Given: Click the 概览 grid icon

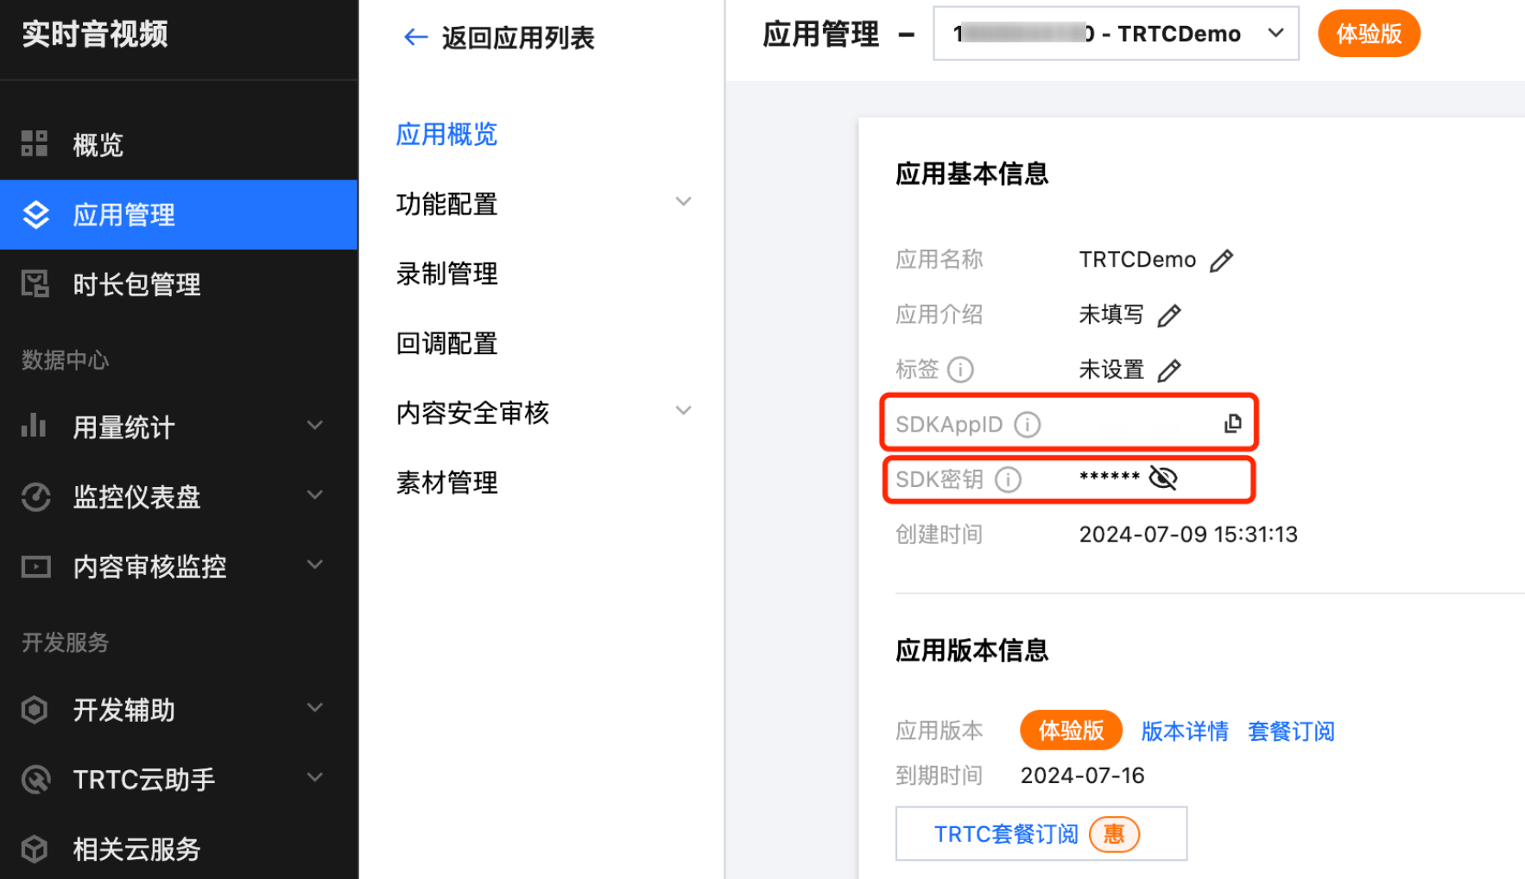Looking at the screenshot, I should 35,143.
